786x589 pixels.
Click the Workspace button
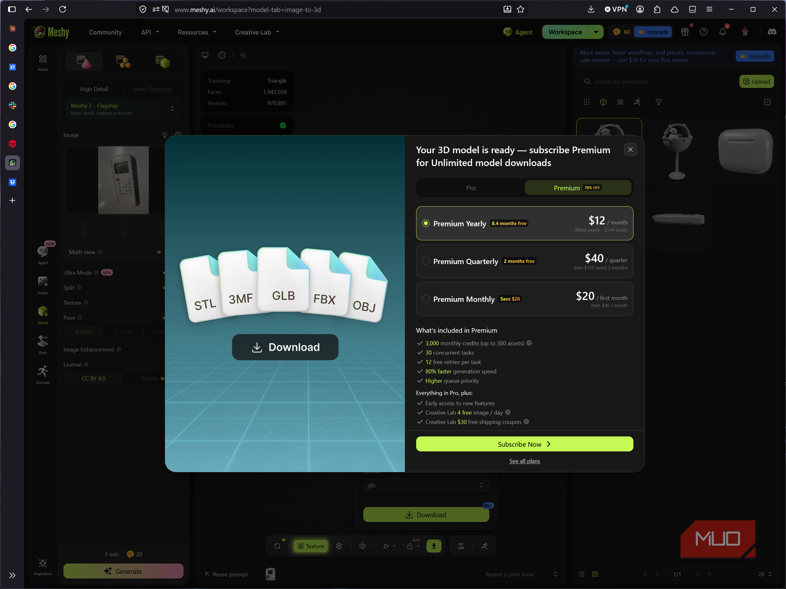pyautogui.click(x=565, y=32)
